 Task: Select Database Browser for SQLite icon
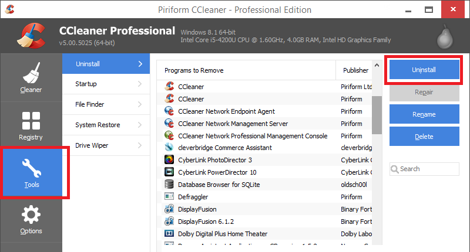click(x=169, y=185)
